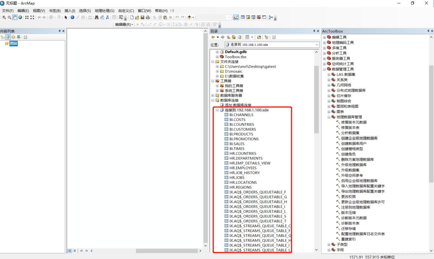Open the 文件(F) menu

8,11
